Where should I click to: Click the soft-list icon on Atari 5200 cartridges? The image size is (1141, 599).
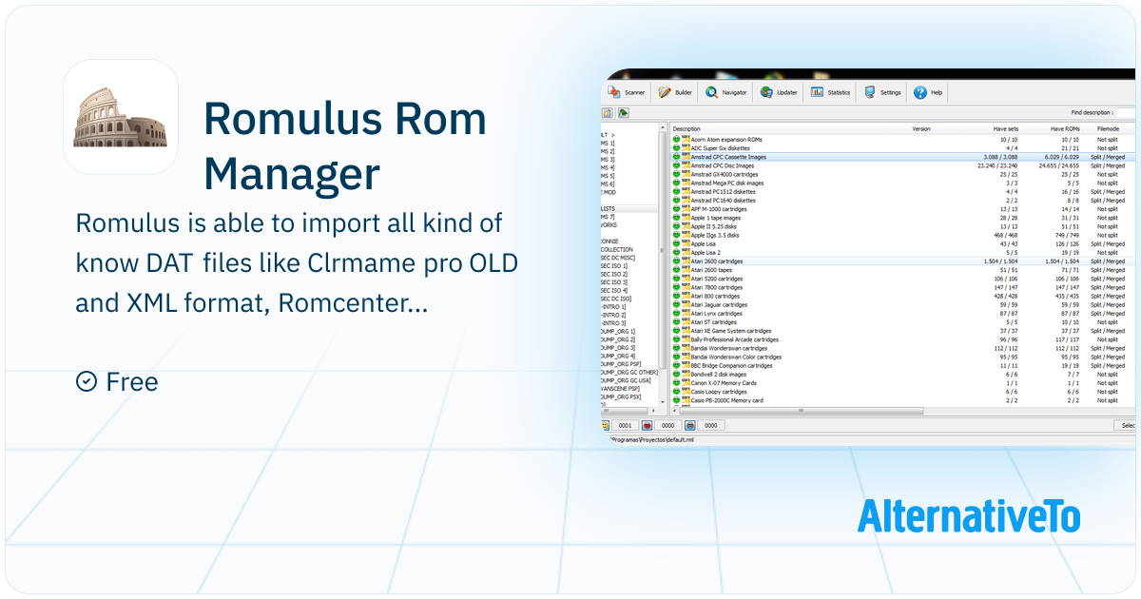686,279
